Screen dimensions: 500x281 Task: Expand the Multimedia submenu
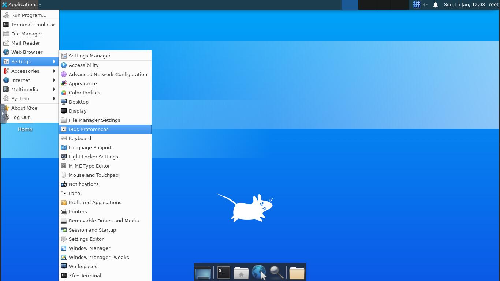point(30,89)
